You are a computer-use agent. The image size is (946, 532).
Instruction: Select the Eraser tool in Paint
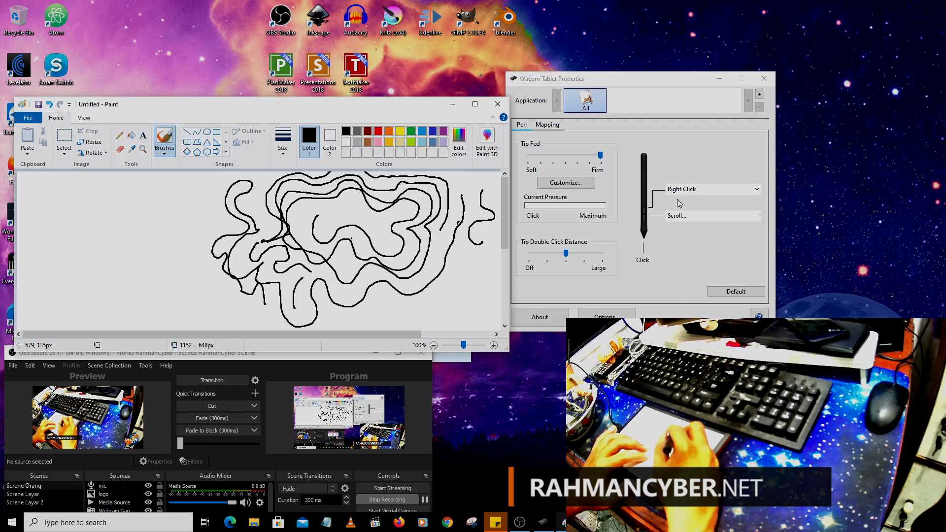pos(120,149)
